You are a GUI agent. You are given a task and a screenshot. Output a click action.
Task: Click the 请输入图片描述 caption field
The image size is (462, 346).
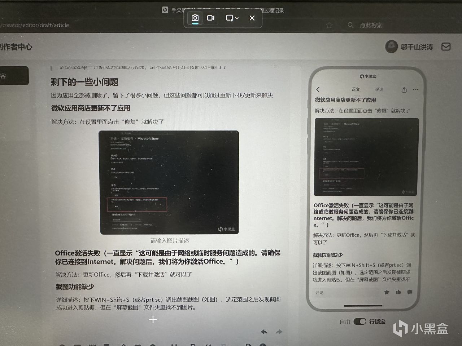point(170,240)
